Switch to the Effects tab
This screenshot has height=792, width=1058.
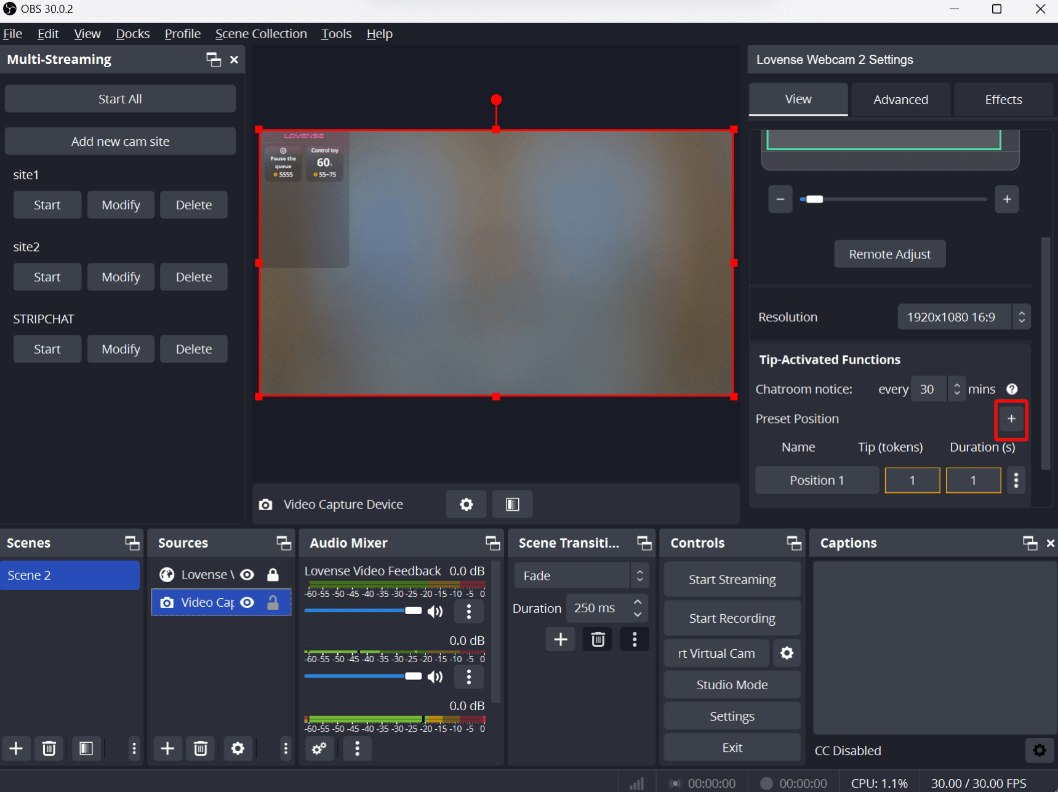click(x=1003, y=100)
